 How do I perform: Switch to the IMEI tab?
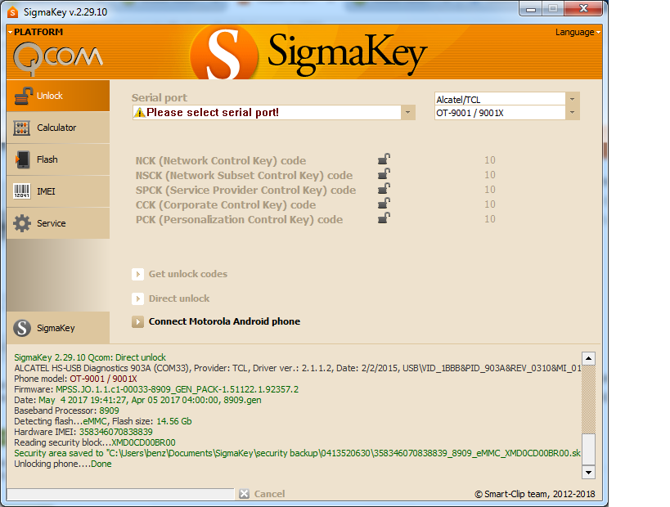(58, 191)
